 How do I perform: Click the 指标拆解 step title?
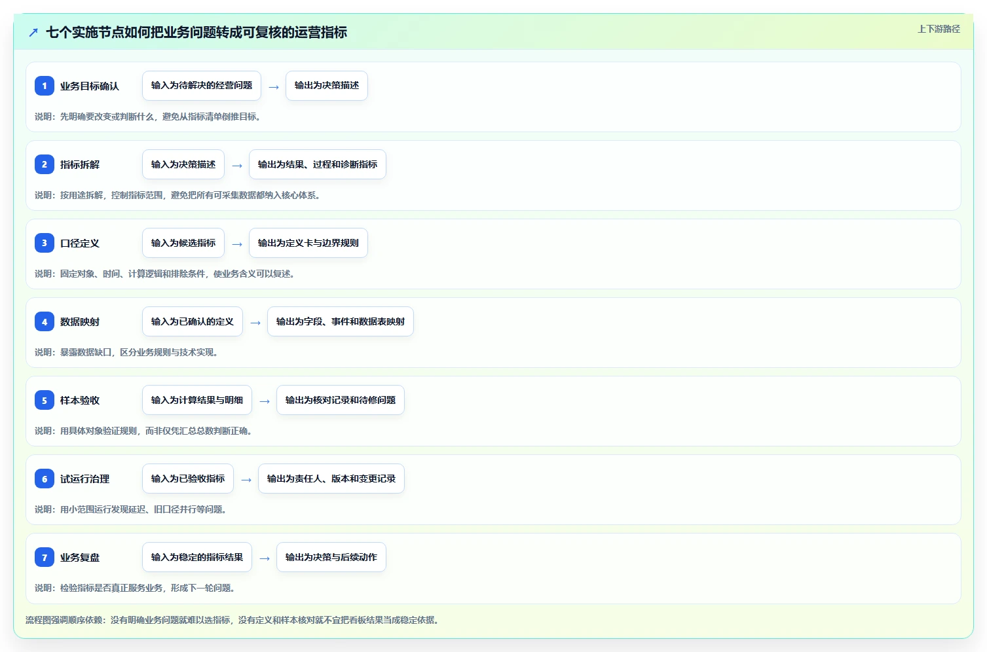point(80,164)
